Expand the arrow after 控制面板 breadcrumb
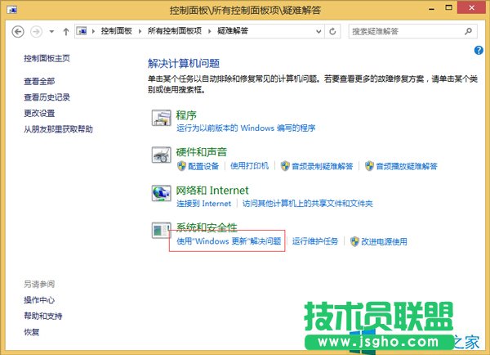The height and width of the screenshot is (355, 490). pyautogui.click(x=140, y=31)
